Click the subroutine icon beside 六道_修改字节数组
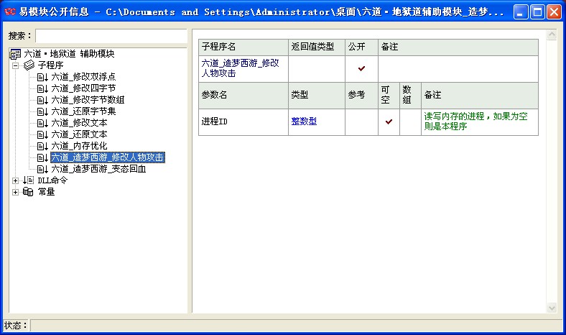Screen dimensions: 566x335 [x=42, y=100]
